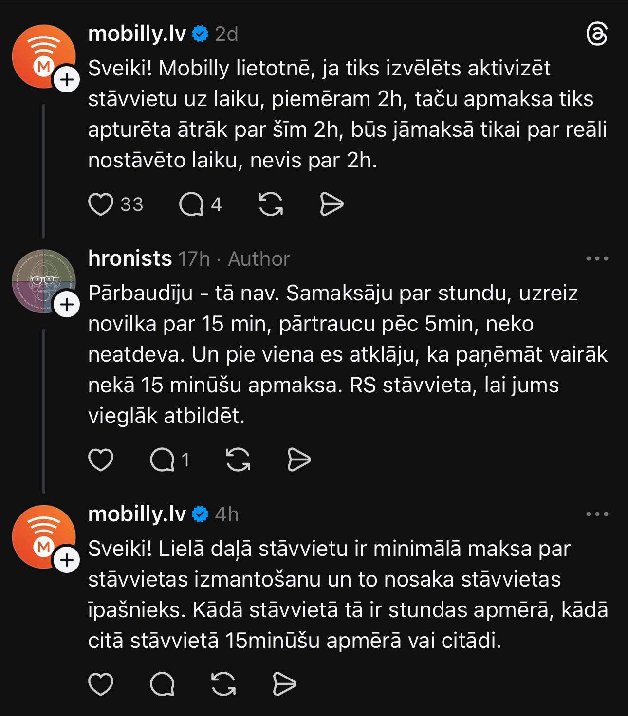Open mobilly.lv profile from top post username
Image resolution: width=628 pixels, height=716 pixels.
tap(137, 34)
